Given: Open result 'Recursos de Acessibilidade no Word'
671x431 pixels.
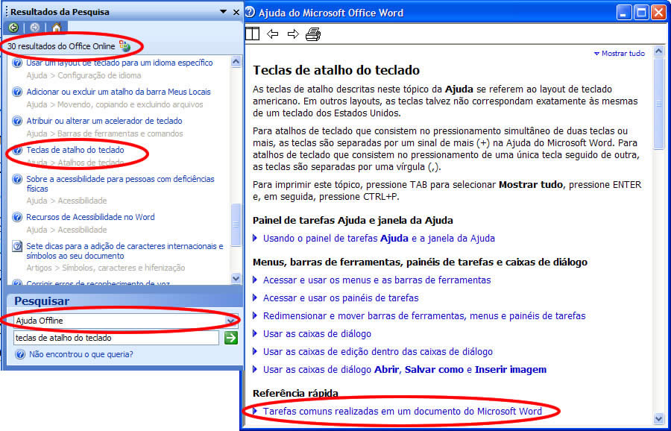Looking at the screenshot, I should (x=90, y=217).
